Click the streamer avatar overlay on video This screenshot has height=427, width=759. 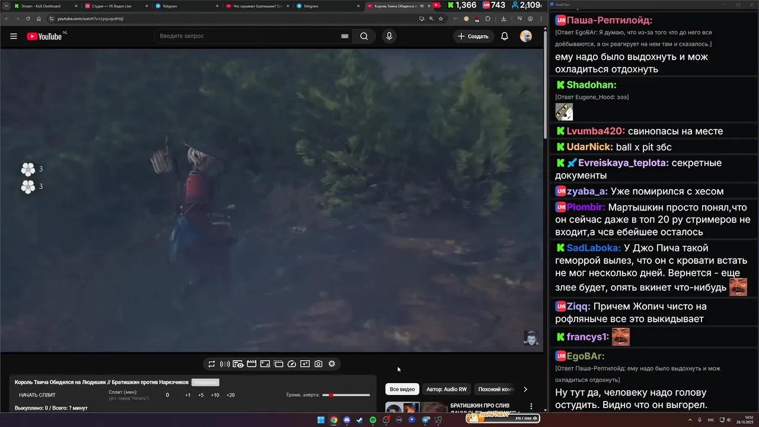531,338
